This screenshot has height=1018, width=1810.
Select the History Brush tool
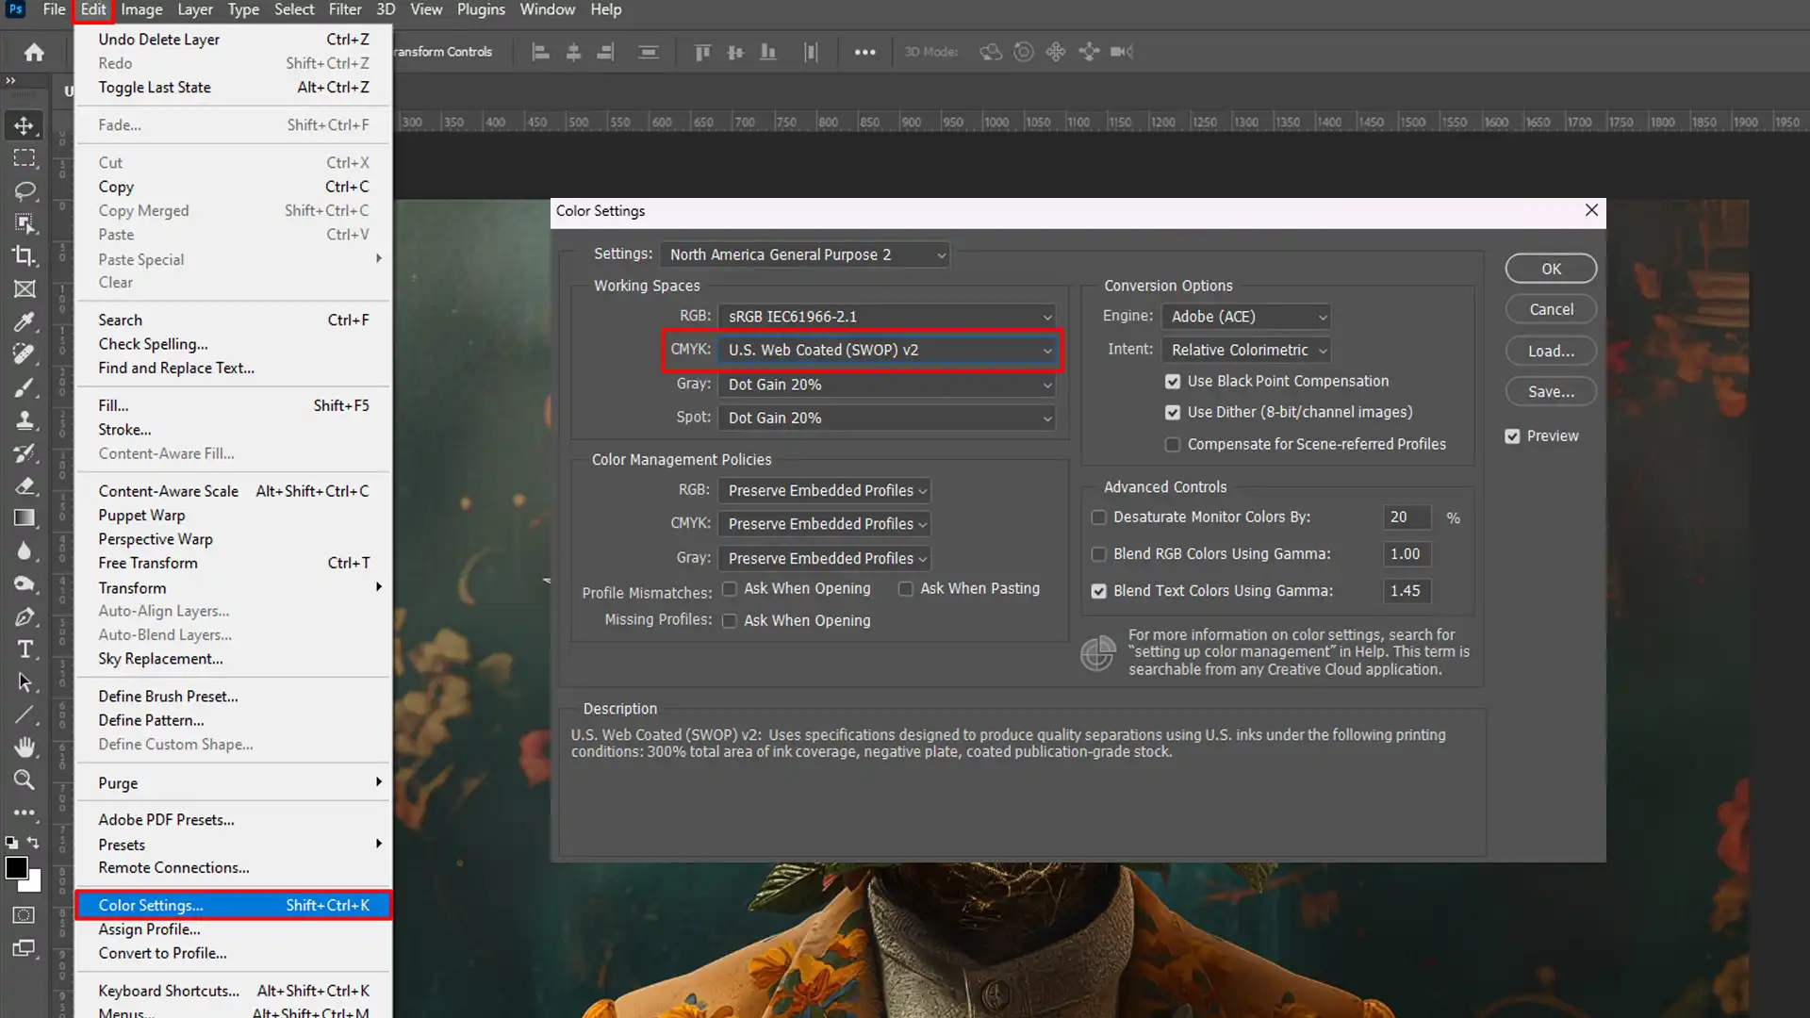(25, 452)
